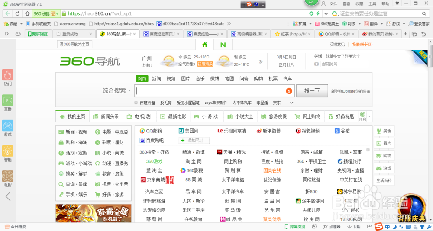The width and height of the screenshot is (433, 231).
Task: Click 设360导航为主页 button
Action: pyautogui.click(x=74, y=45)
